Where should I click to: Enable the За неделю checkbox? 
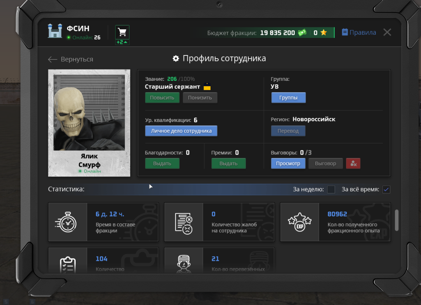[x=331, y=189]
